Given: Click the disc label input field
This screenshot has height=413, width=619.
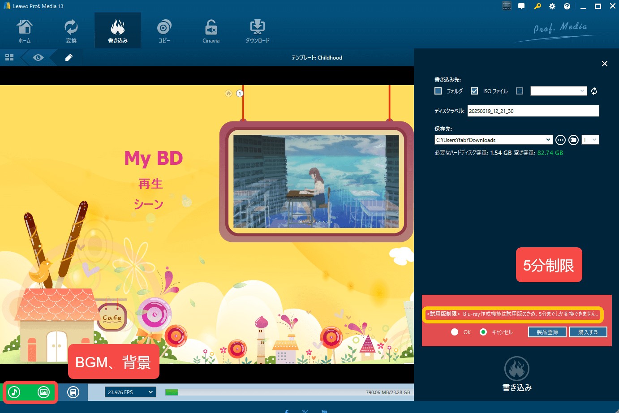Looking at the screenshot, I should pyautogui.click(x=533, y=111).
